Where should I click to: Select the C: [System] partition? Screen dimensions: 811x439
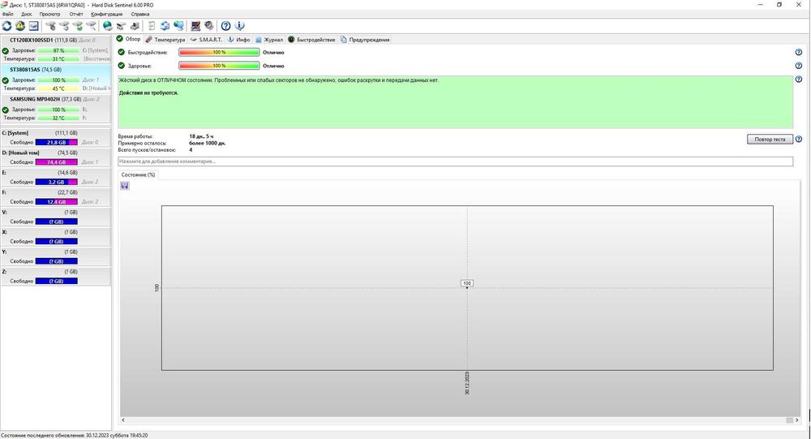click(x=55, y=137)
